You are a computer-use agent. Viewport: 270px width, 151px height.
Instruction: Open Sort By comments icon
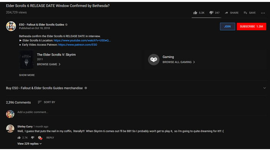(40, 102)
